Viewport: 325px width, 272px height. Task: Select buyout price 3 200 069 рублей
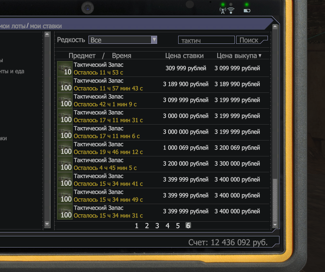click(237, 148)
